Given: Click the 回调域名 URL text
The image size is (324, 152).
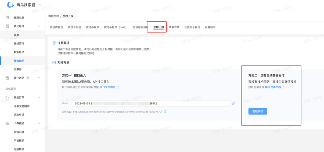Looking at the screenshot, I should click(118, 112).
